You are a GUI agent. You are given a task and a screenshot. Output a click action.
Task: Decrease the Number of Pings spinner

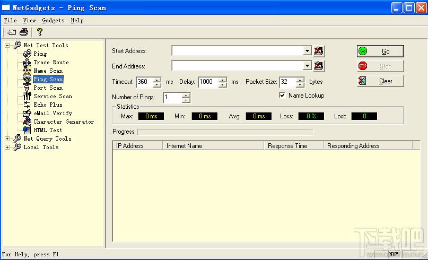pos(186,100)
